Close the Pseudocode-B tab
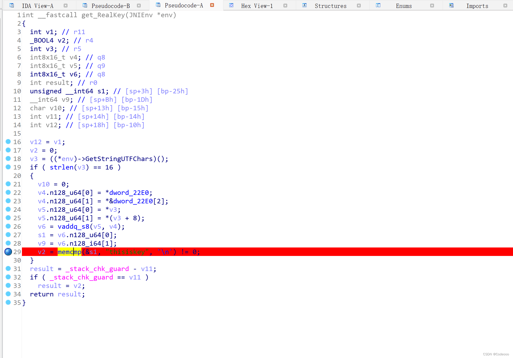513x358 pixels. [139, 6]
